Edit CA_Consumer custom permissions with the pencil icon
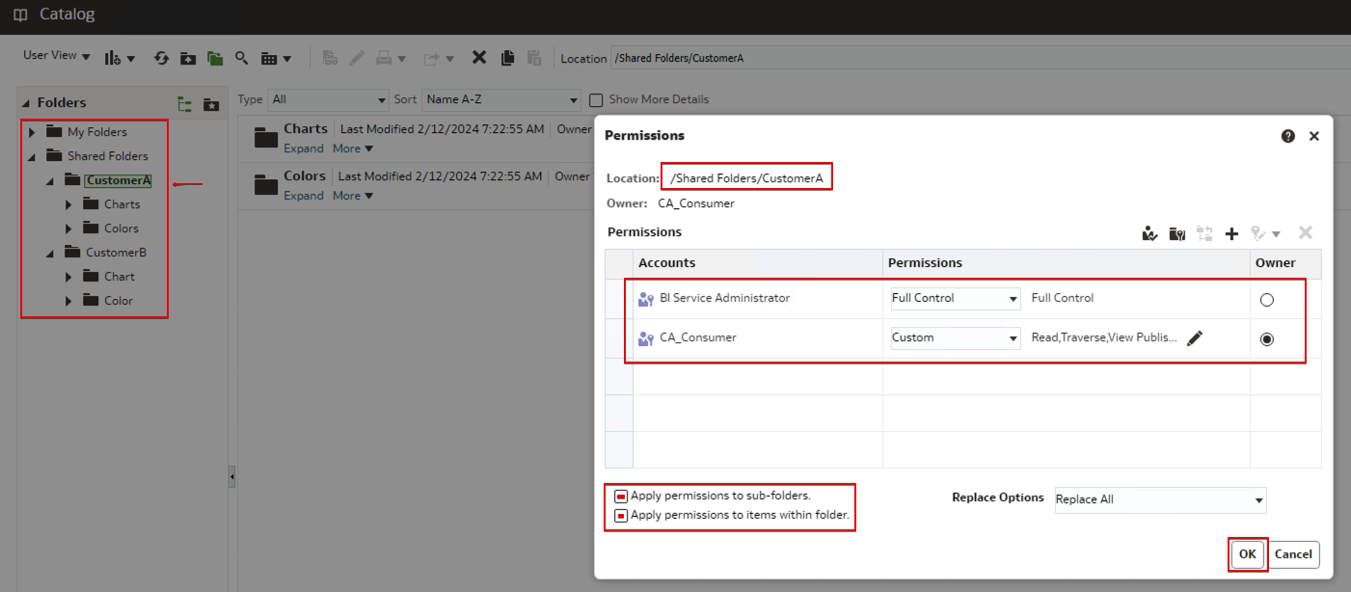The image size is (1351, 592). click(1195, 338)
